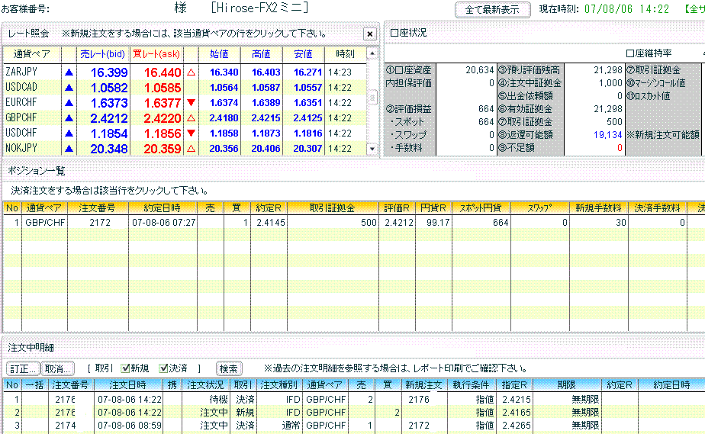705x434 pixels.
Task: Click the spot yen value 664 in positions
Action: [x=500, y=223]
